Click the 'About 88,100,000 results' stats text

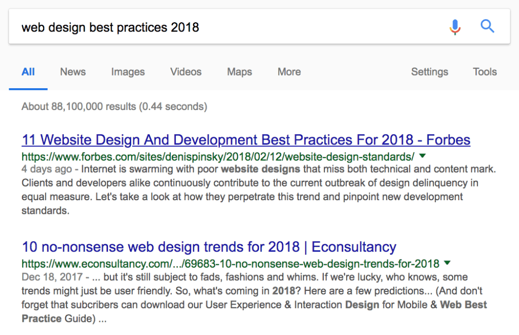pos(114,106)
